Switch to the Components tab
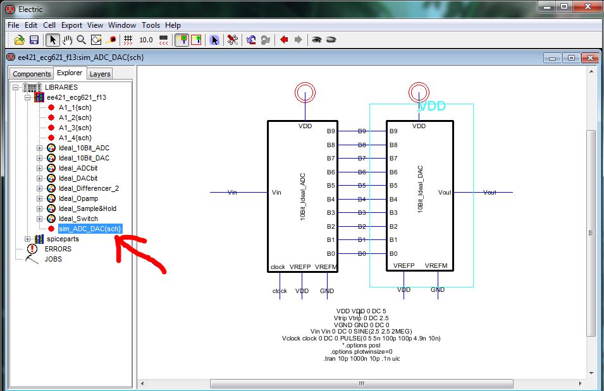604x391 pixels. pyautogui.click(x=32, y=74)
